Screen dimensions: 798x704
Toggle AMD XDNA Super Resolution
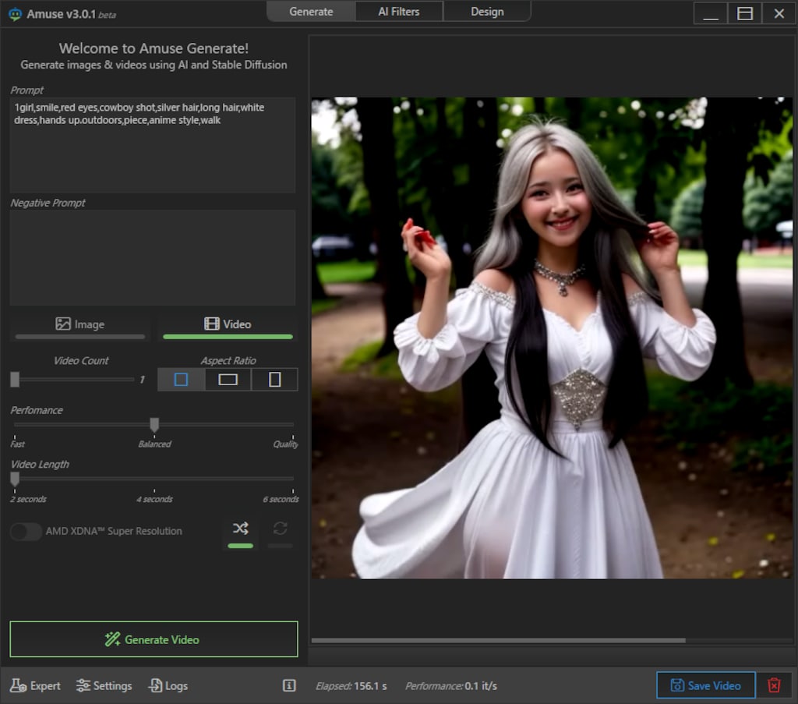tap(26, 532)
